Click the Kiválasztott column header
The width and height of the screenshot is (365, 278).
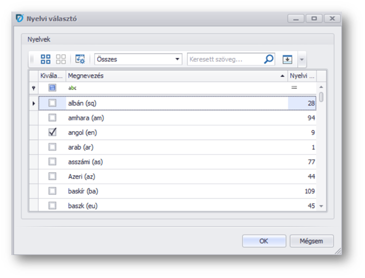(52, 75)
